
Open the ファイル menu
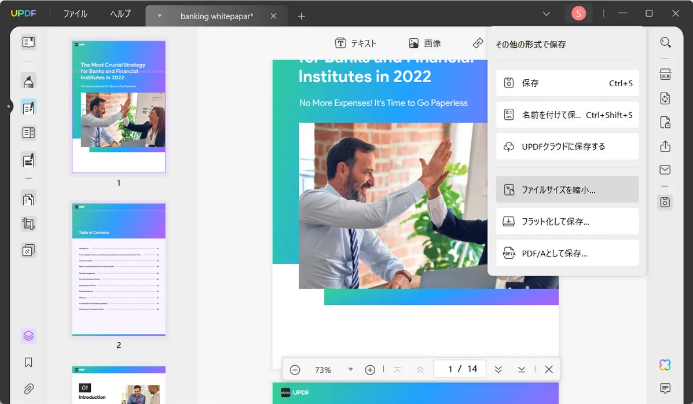pyautogui.click(x=75, y=14)
